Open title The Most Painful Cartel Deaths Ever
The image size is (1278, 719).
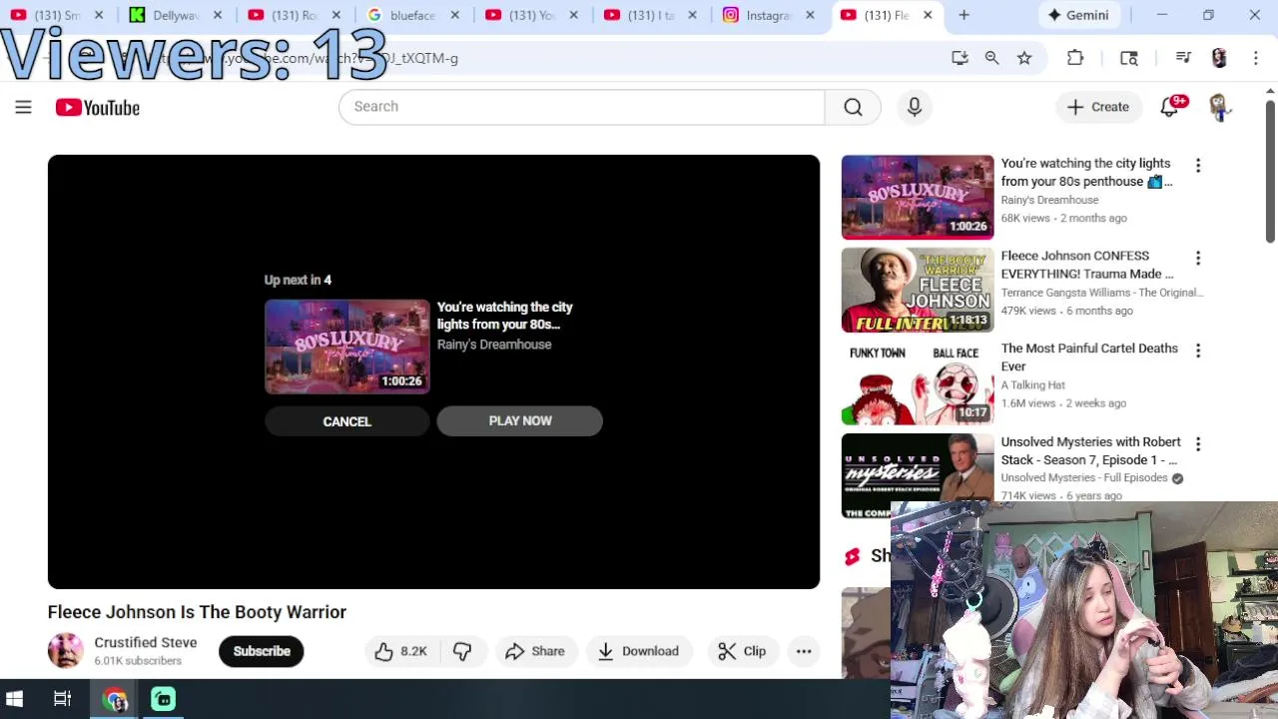tap(1089, 358)
